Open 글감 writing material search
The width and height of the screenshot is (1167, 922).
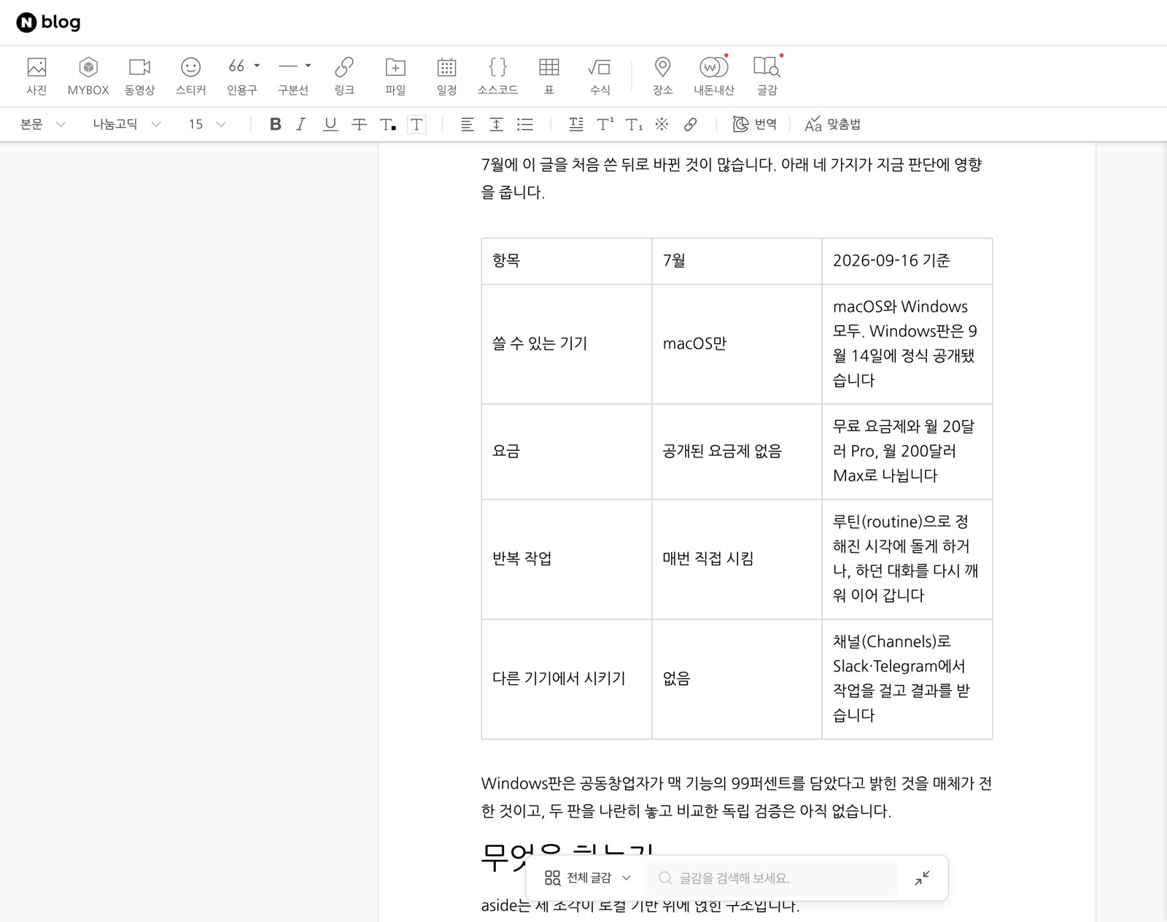coord(767,76)
